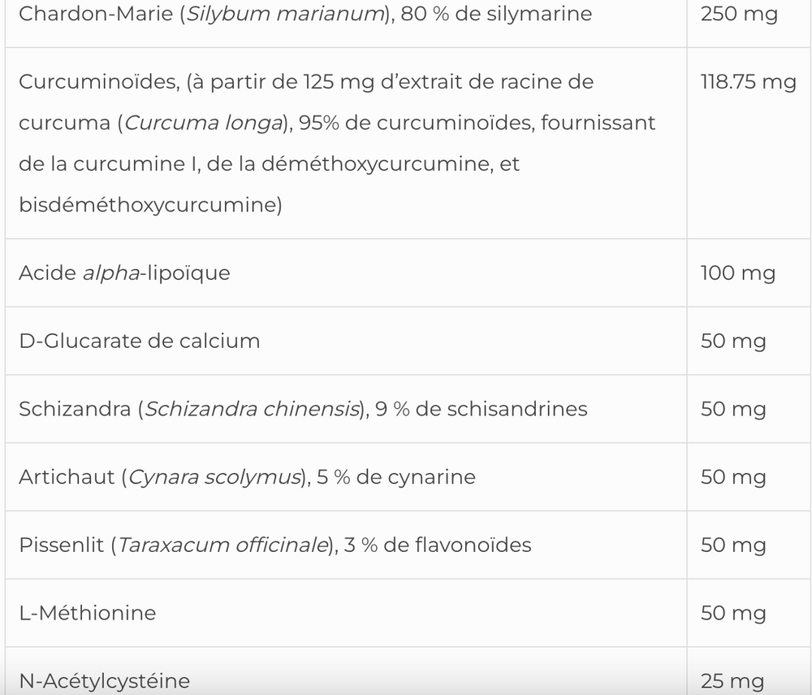Select the 25 mg dosage value
Viewport: 812px width, 695px height.
(732, 680)
